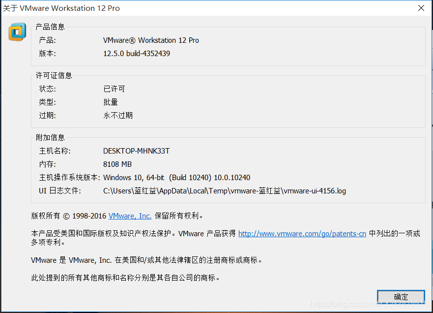Click the UI log file path
433x313 pixels.
[225, 191]
